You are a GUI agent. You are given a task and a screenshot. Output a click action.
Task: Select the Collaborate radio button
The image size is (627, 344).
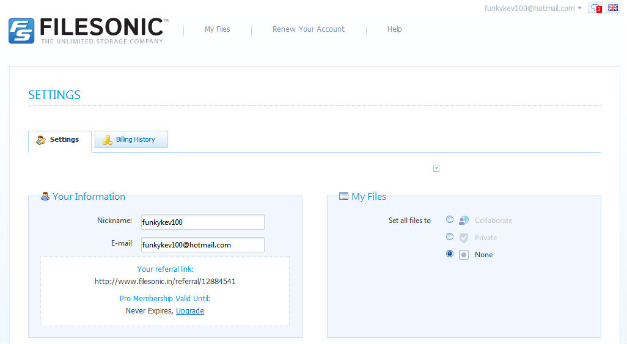coord(450,219)
